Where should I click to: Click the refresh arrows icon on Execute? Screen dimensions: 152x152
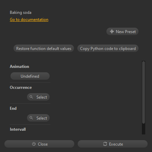[105, 144]
